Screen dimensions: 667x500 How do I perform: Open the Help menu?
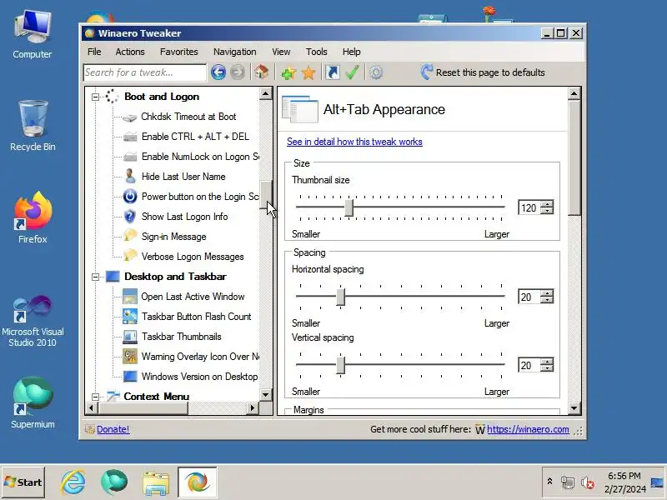pyautogui.click(x=351, y=52)
